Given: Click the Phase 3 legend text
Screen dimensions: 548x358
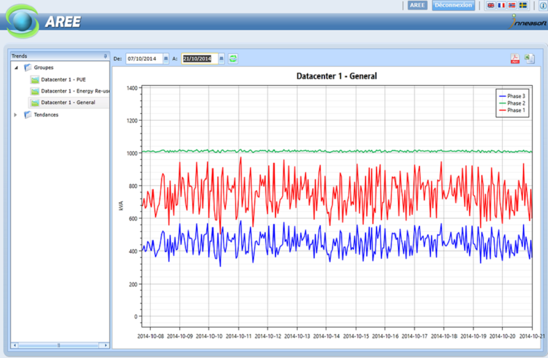Looking at the screenshot, I should click(x=516, y=96).
